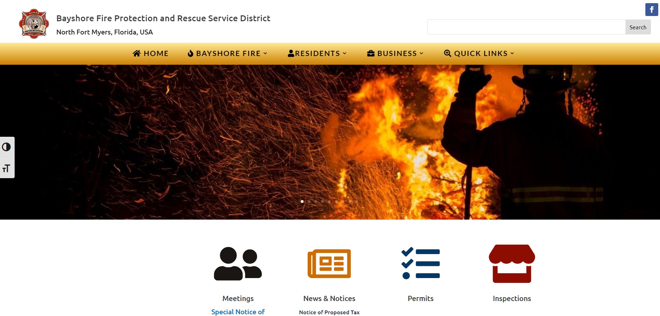Toggle high contrast mode
660x316 pixels.
[7, 147]
